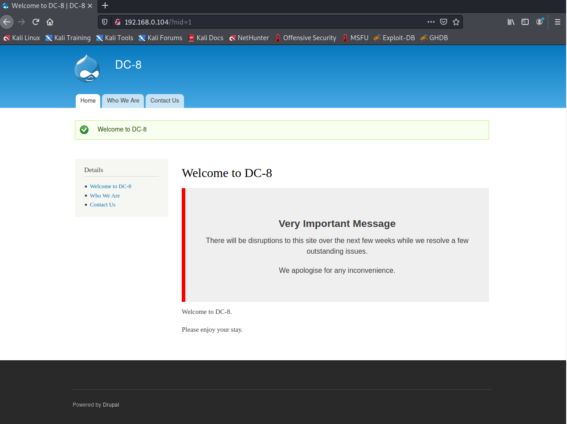Open a new tab with plus button
The image size is (567, 424).
click(x=105, y=6)
